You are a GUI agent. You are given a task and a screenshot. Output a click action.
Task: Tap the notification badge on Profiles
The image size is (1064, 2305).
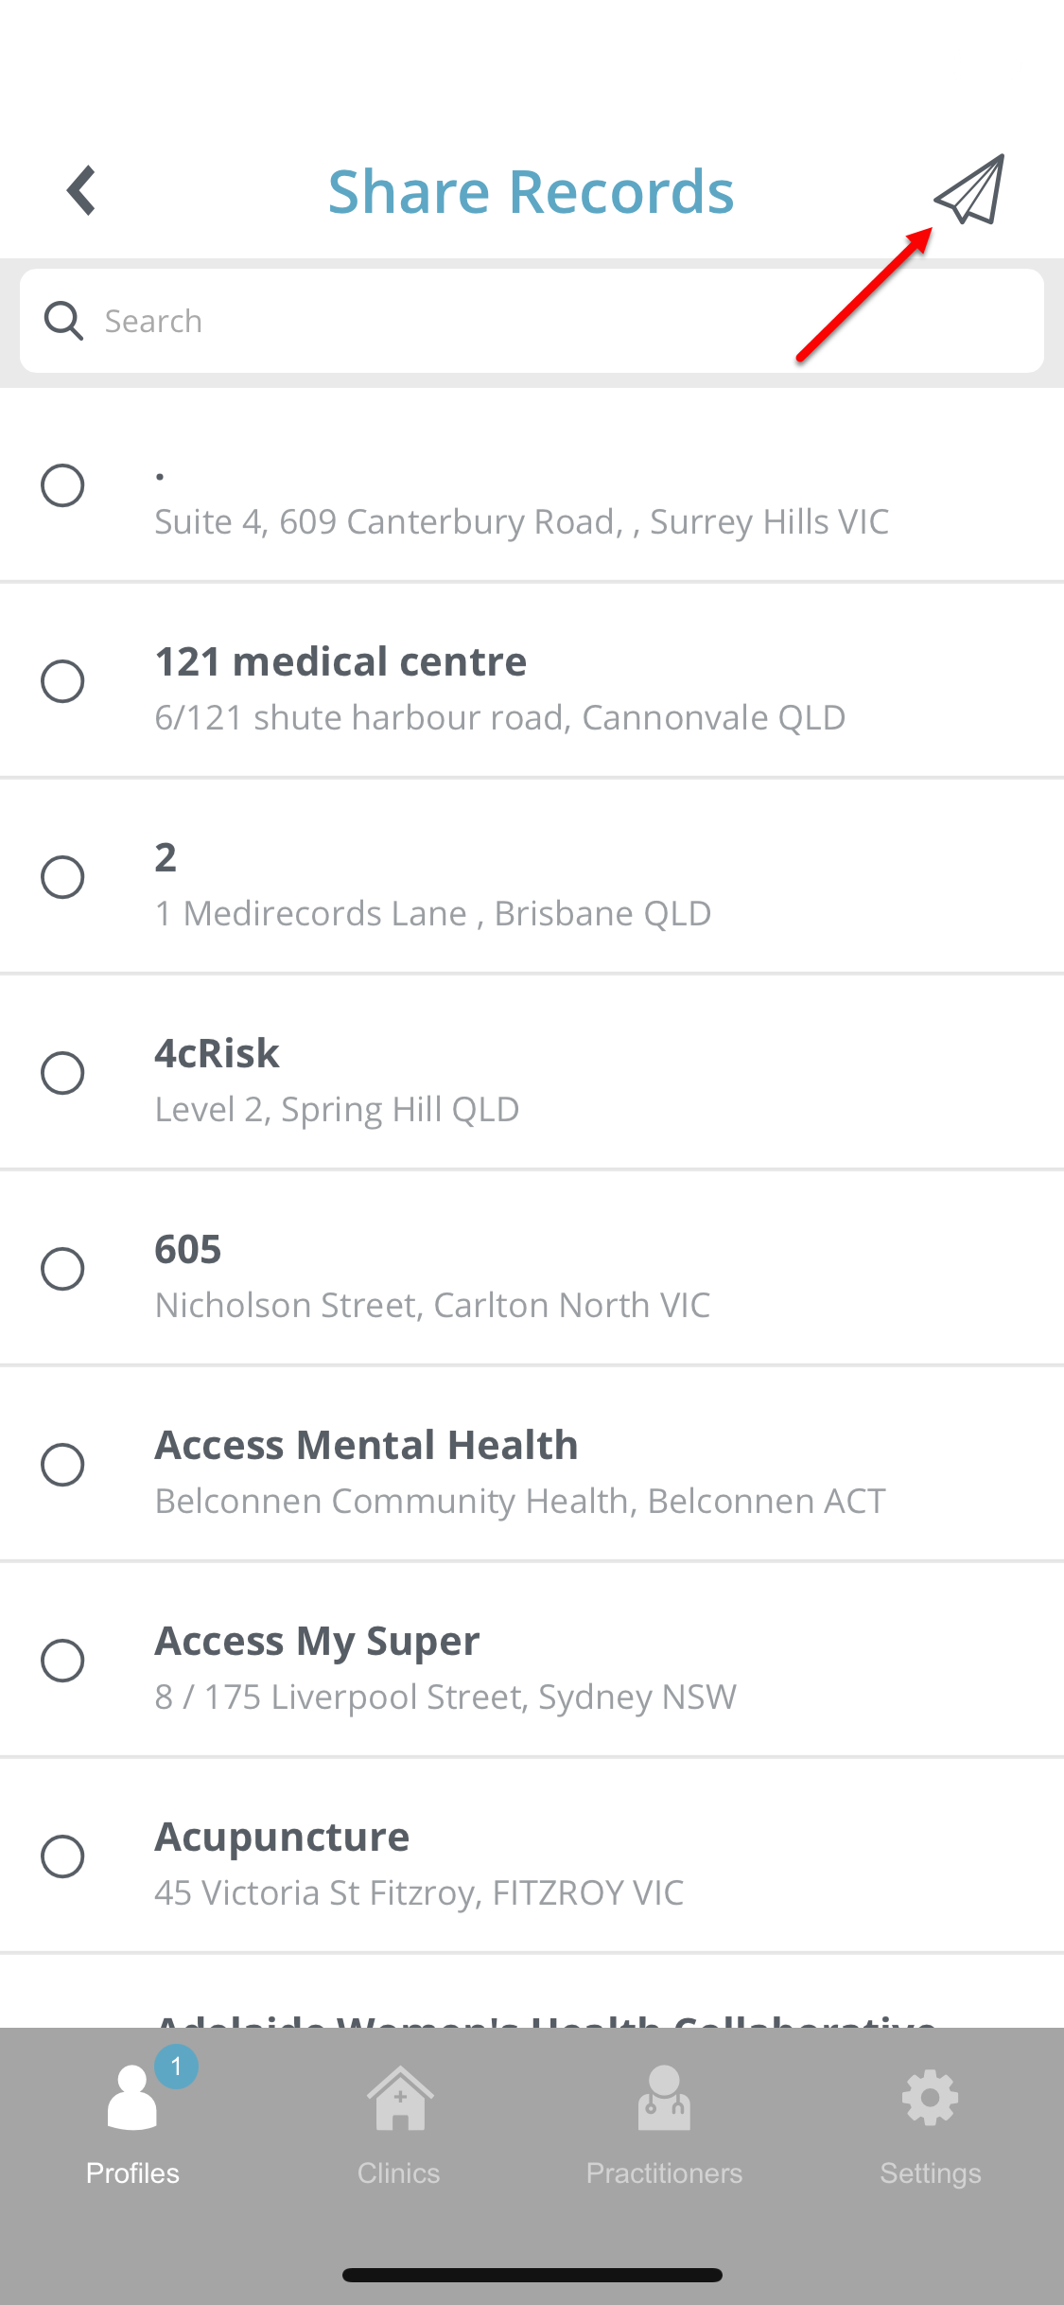click(176, 2067)
